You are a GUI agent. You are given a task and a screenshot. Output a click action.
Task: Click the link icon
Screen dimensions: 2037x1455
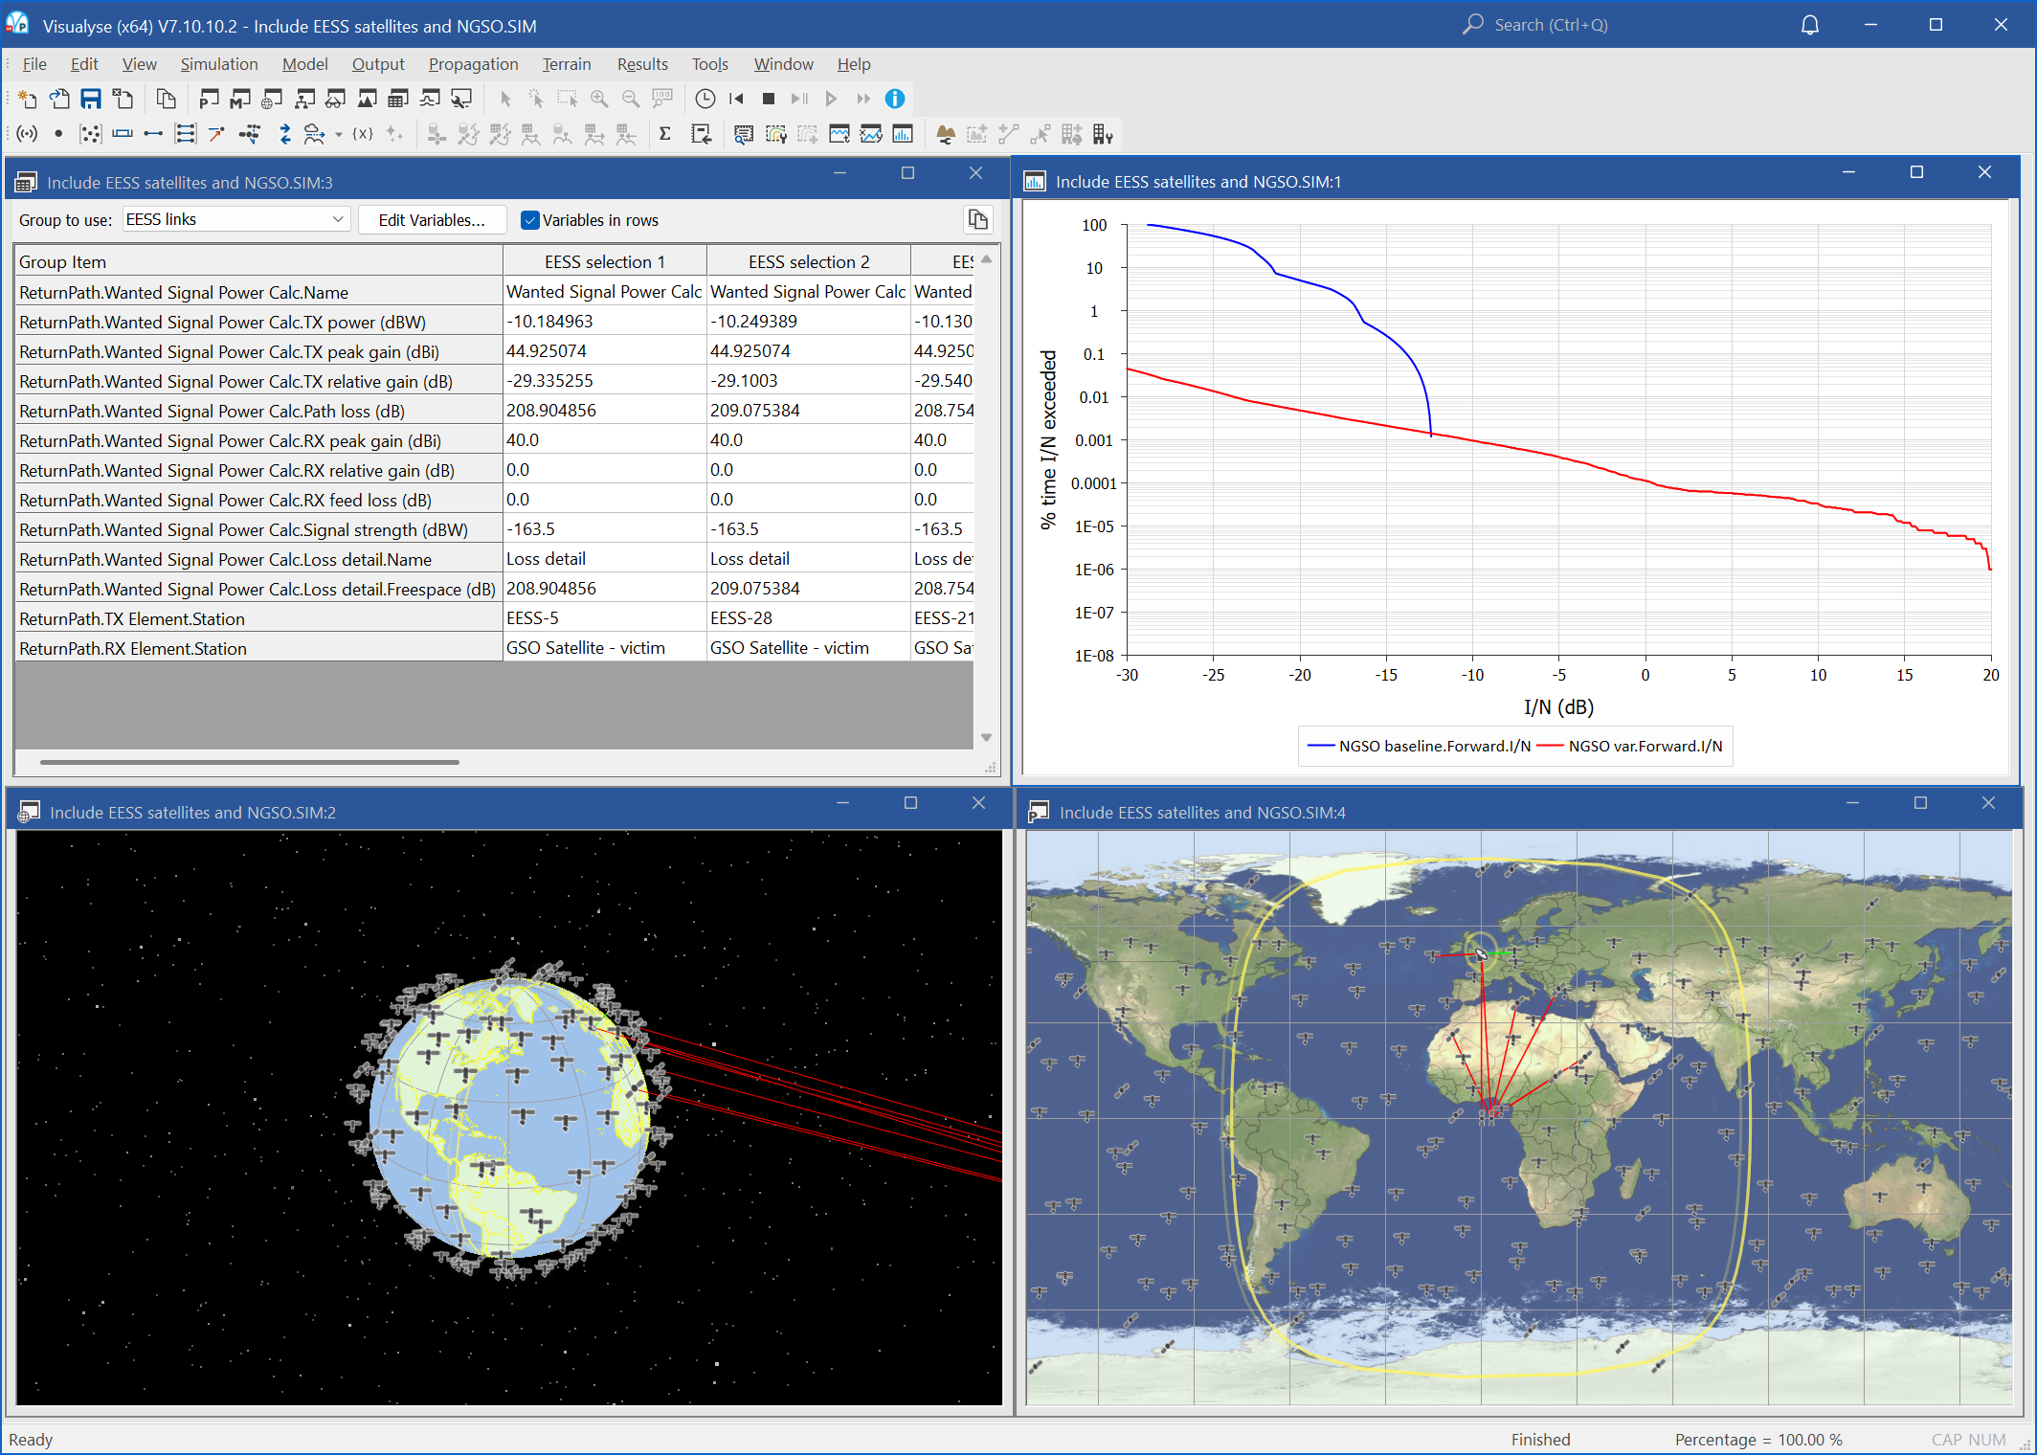pos(153,134)
